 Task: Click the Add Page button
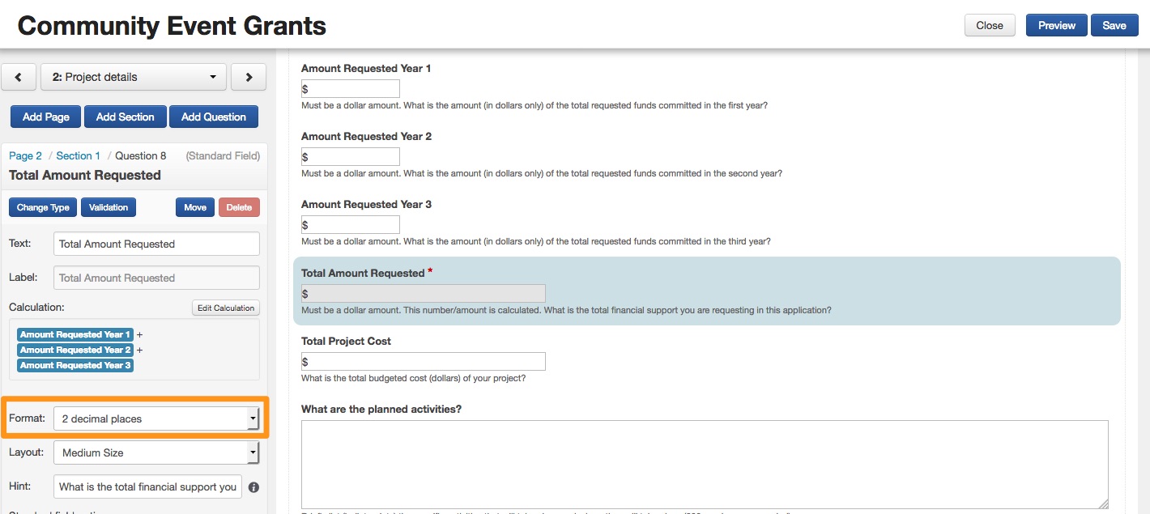click(x=46, y=117)
